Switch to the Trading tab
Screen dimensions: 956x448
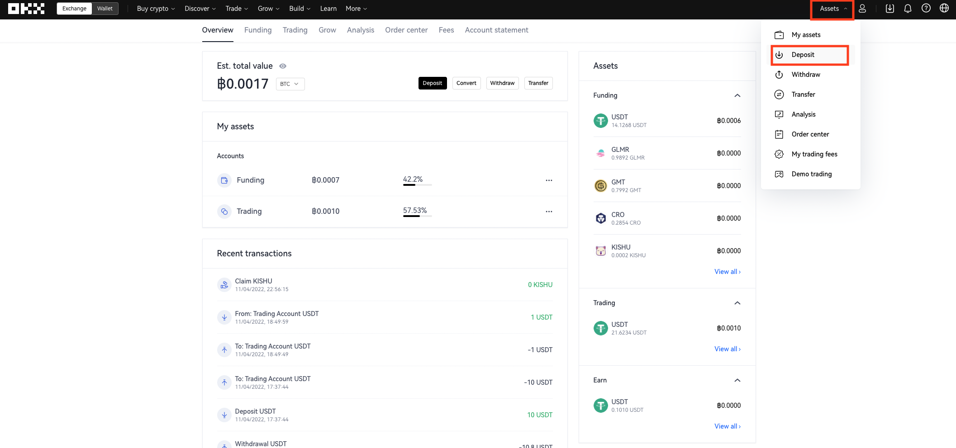tap(295, 30)
